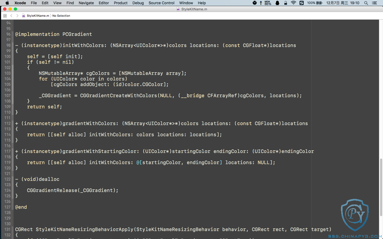Viewport: 383px width, 239px height.
Task: Click on '@end' line
Action: (21, 207)
